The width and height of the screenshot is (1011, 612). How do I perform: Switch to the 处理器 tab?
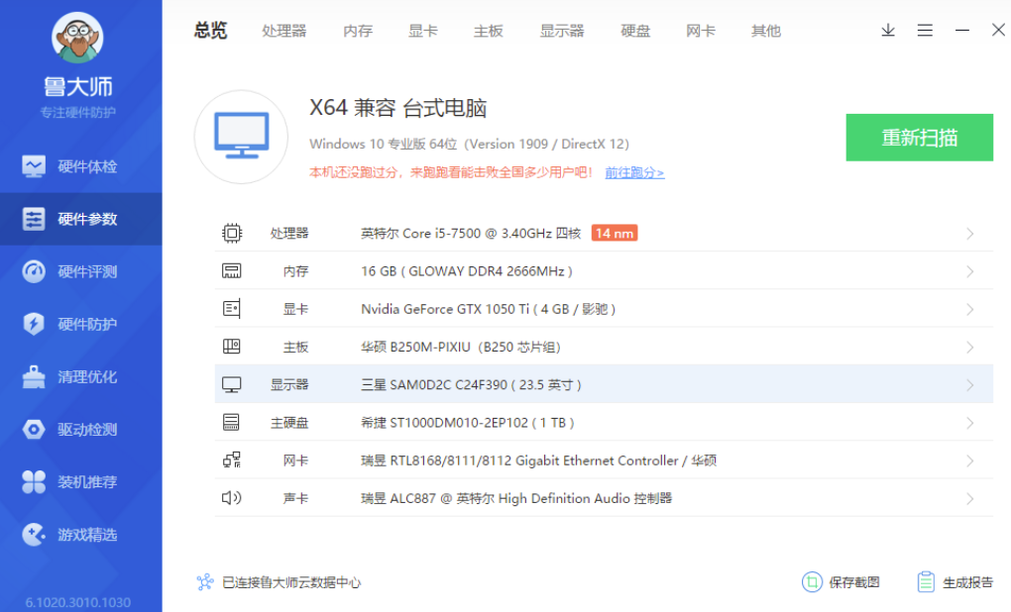pyautogui.click(x=284, y=31)
